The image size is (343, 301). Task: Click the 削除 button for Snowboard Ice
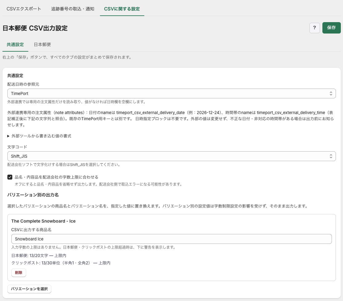pos(18,273)
